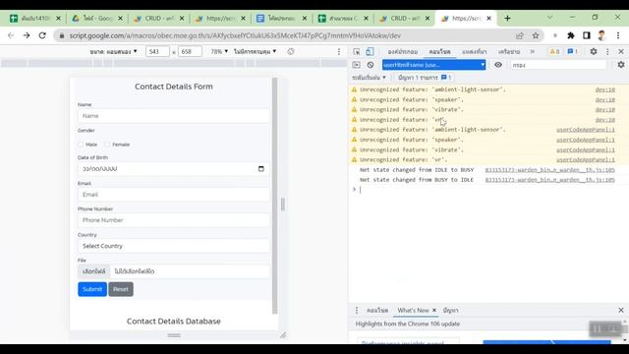629x354 pixels.
Task: Open the JavaScript context dropdown
Action: coord(433,65)
